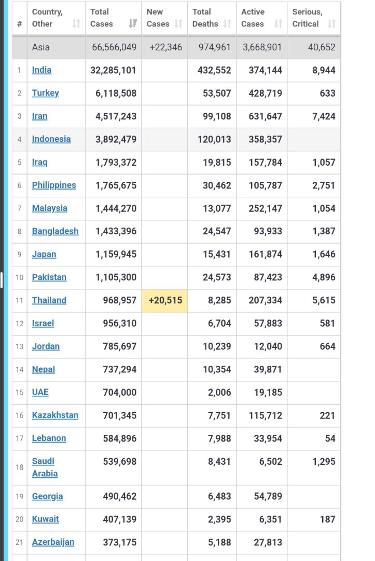Sort by New Cases arrows icon
This screenshot has height=561, width=375.
coord(178,23)
